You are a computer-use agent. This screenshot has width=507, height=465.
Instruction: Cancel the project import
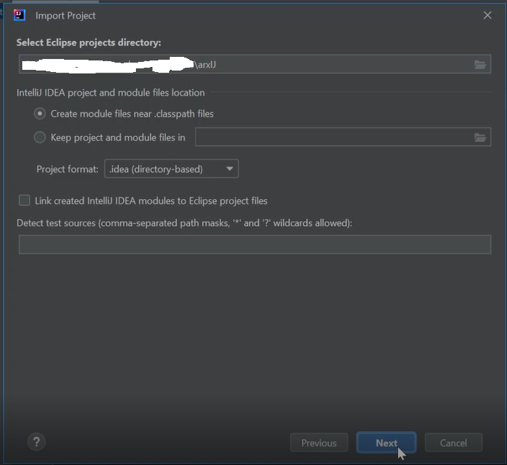click(453, 443)
